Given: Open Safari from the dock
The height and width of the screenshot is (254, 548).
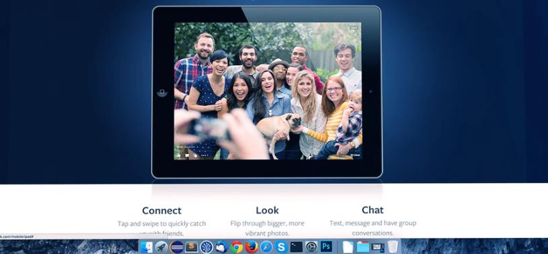Looking at the screenshot, I should (x=266, y=247).
